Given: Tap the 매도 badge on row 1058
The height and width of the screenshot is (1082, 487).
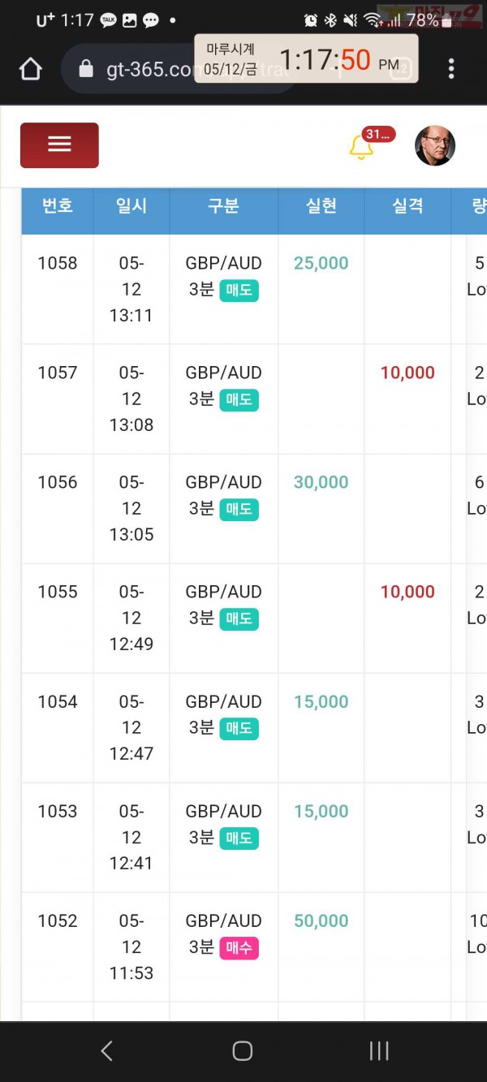Looking at the screenshot, I should (239, 290).
